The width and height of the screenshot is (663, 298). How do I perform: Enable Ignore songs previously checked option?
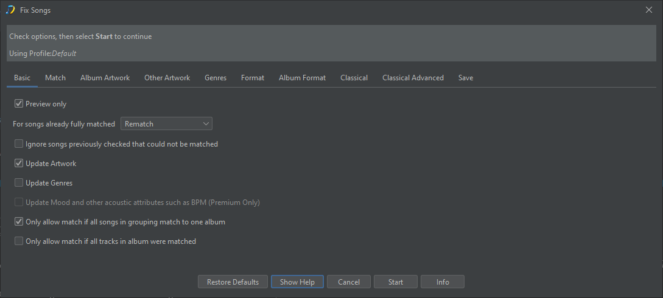19,144
